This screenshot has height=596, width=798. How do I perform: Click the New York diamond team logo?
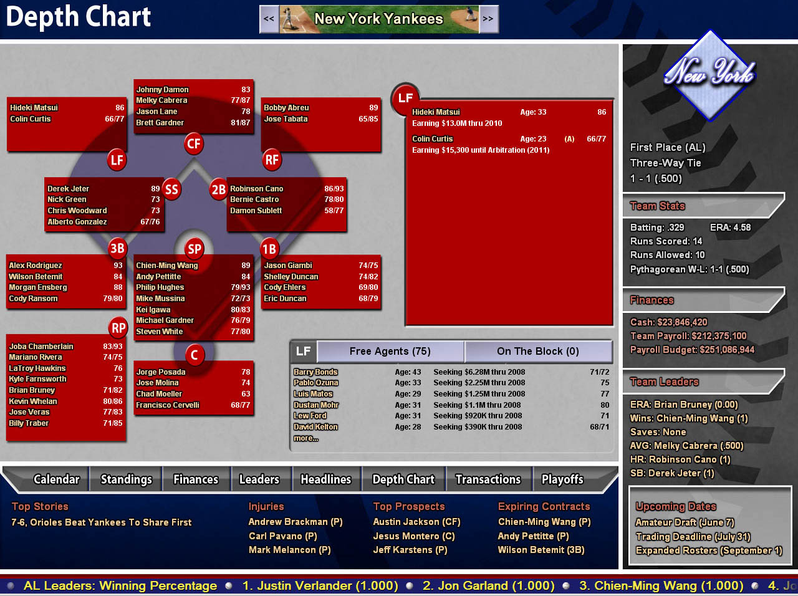click(709, 75)
